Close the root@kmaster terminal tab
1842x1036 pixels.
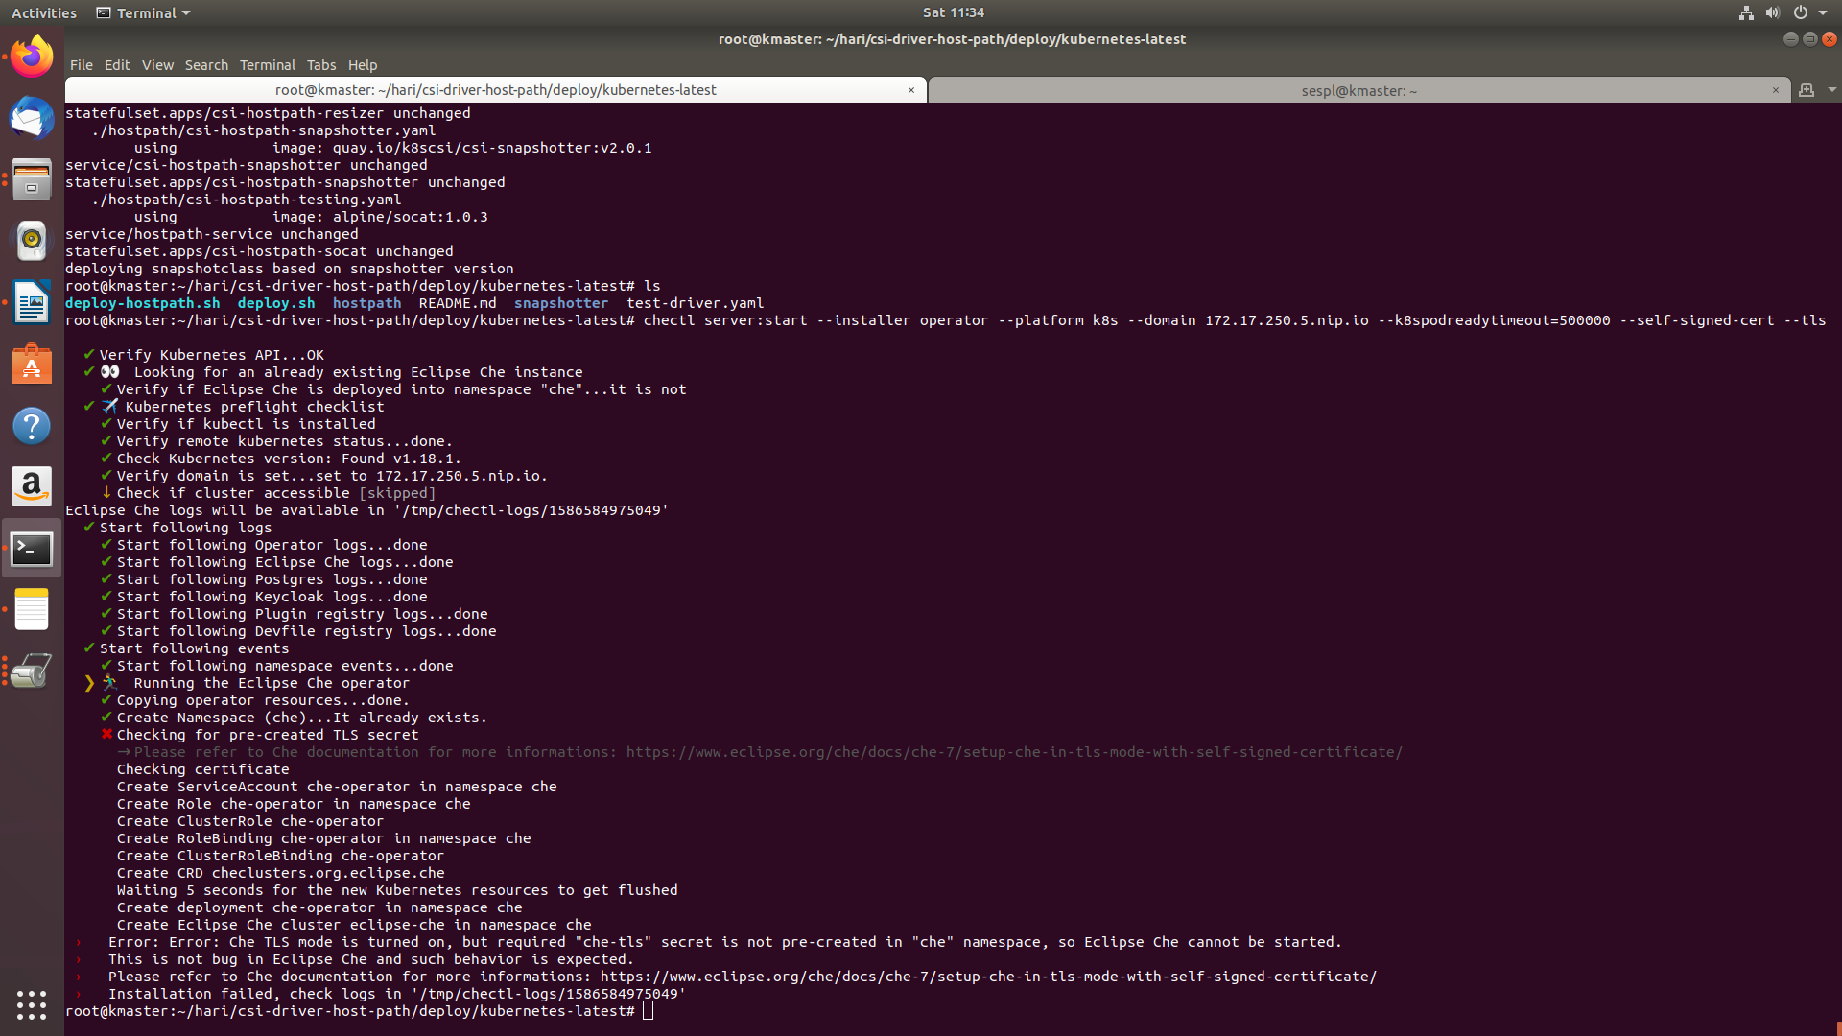[x=910, y=89]
